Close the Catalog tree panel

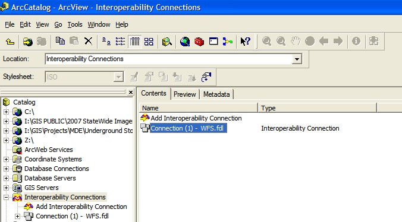[x=130, y=92]
